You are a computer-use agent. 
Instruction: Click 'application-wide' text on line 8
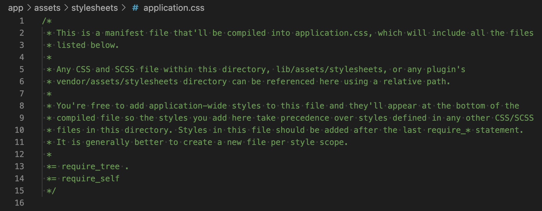[x=188, y=106]
